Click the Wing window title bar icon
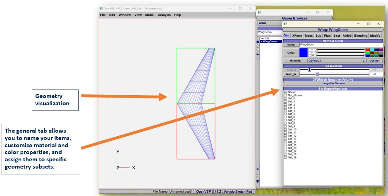 (286, 24)
